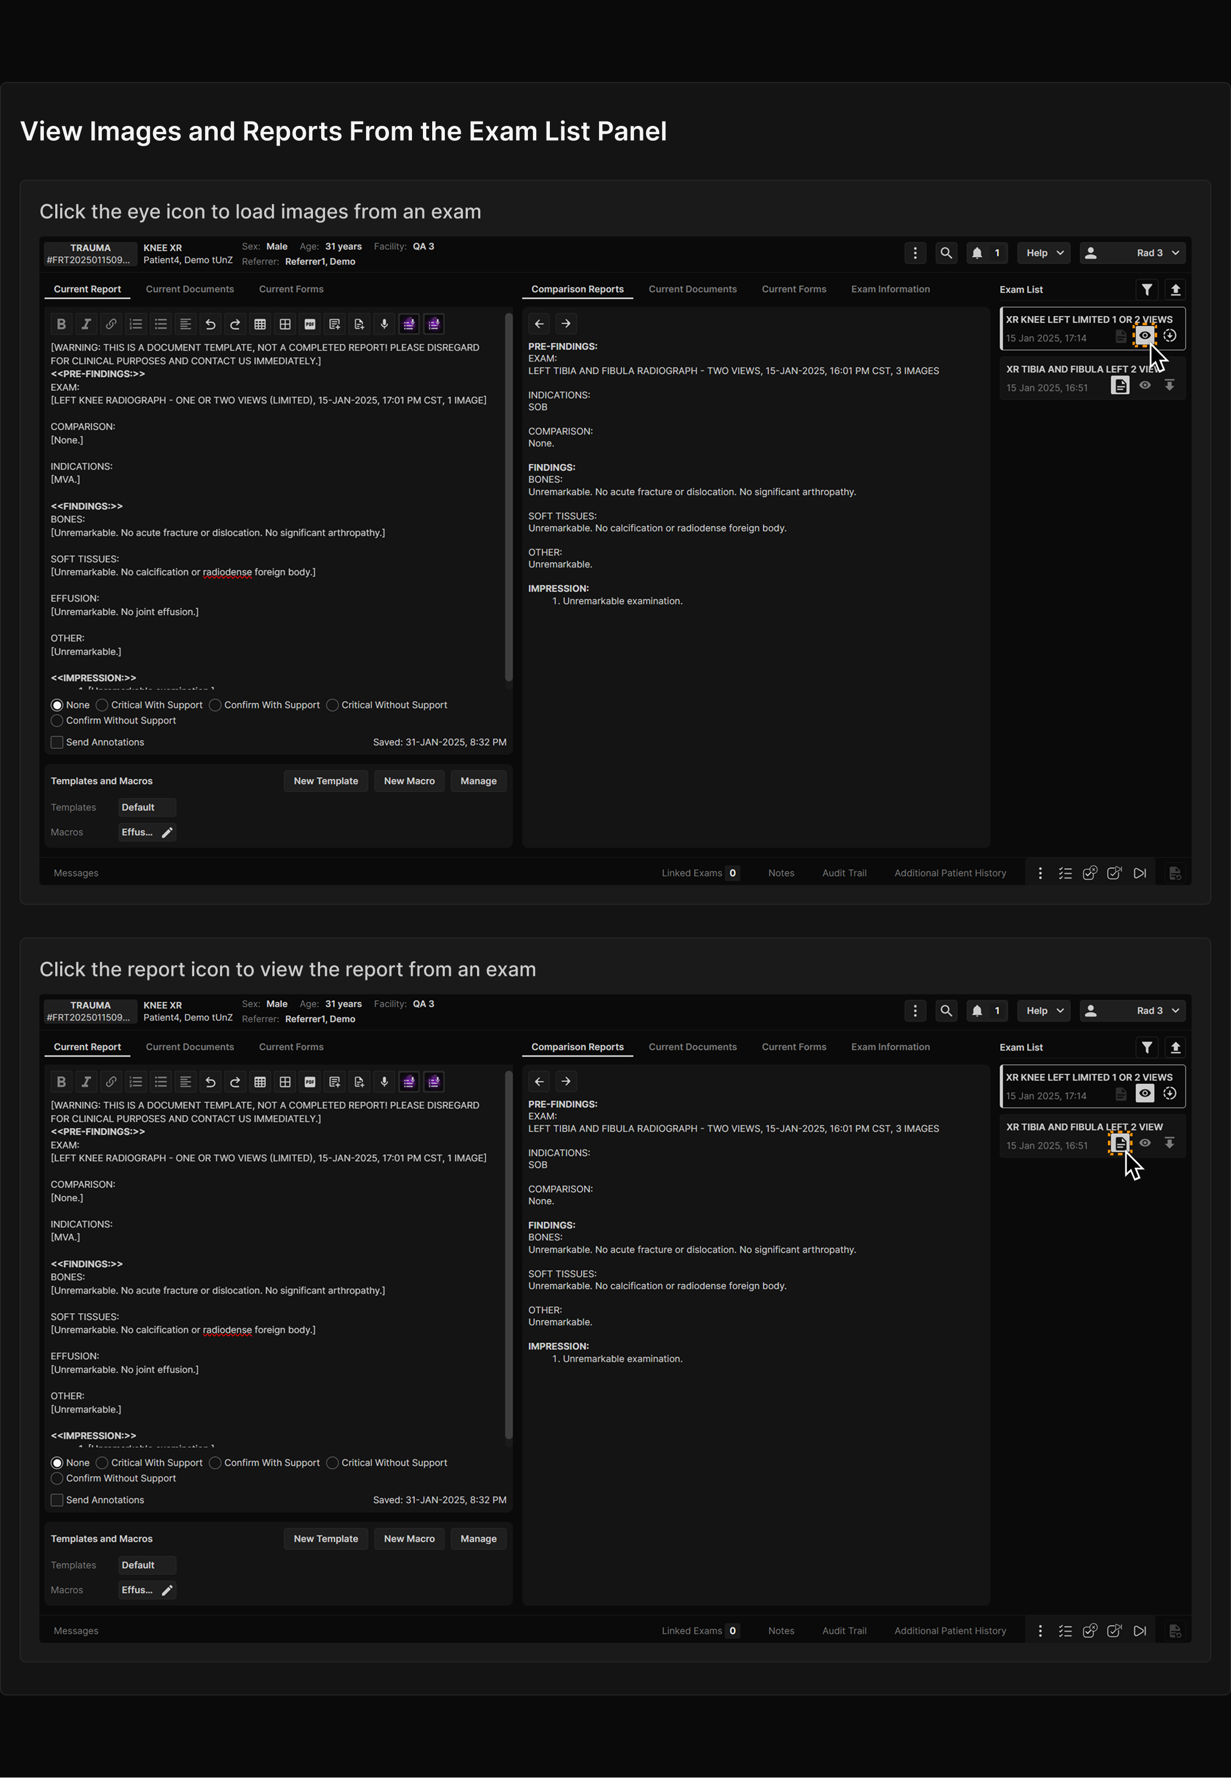This screenshot has width=1231, height=1778.
Task: Click Manage in the eye-icon example
Action: (478, 781)
